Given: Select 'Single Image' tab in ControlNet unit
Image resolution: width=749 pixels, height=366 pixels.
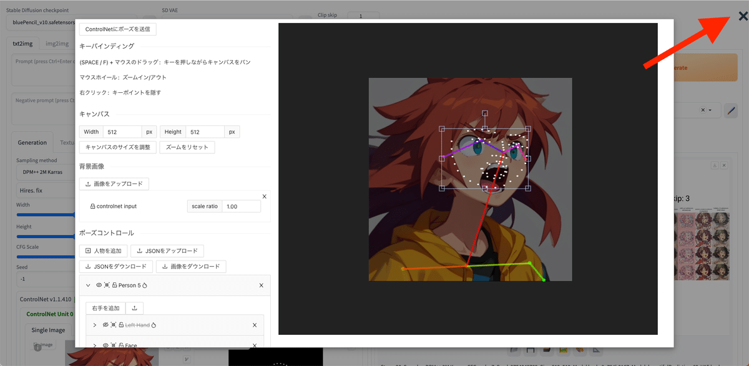Looking at the screenshot, I should [x=49, y=330].
